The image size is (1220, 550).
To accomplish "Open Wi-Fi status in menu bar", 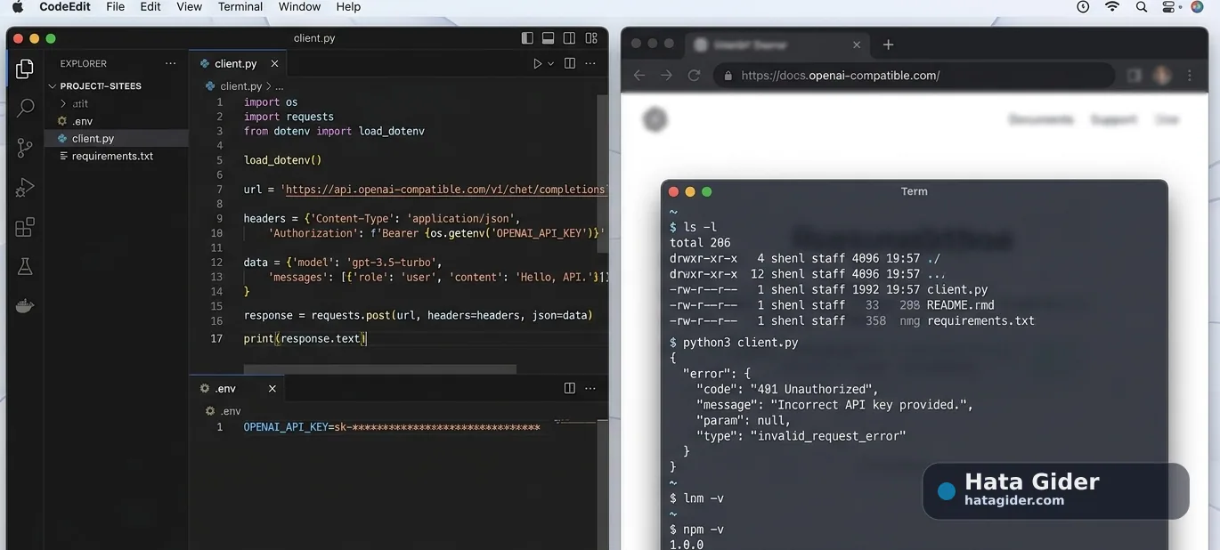I will [x=1112, y=7].
